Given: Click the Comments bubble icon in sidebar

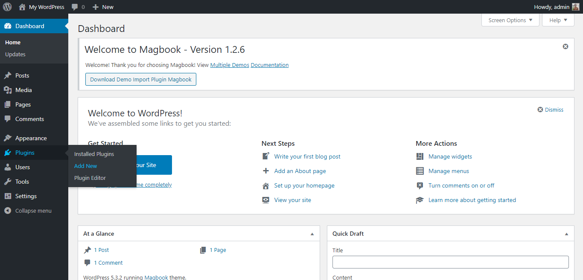Looking at the screenshot, I should click(8, 119).
